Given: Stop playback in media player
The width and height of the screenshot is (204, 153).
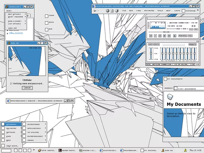Looking at the screenshot, I should [x=164, y=36].
